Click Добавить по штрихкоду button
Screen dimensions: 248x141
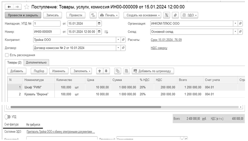pyautogui.click(x=153, y=71)
